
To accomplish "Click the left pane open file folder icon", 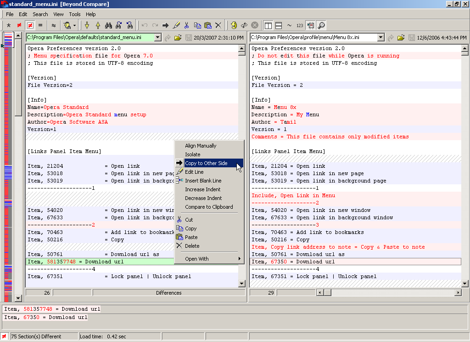I will click(178, 38).
